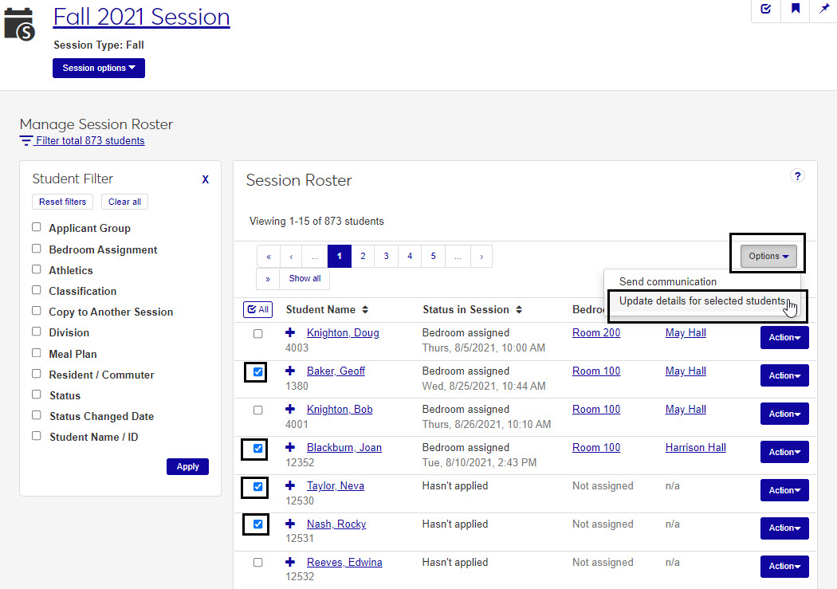This screenshot has width=837, height=589.
Task: Choose Send communication from Options menu
Action: [667, 281]
